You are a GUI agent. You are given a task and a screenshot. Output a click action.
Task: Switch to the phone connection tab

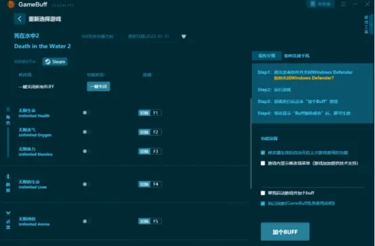[296, 56]
